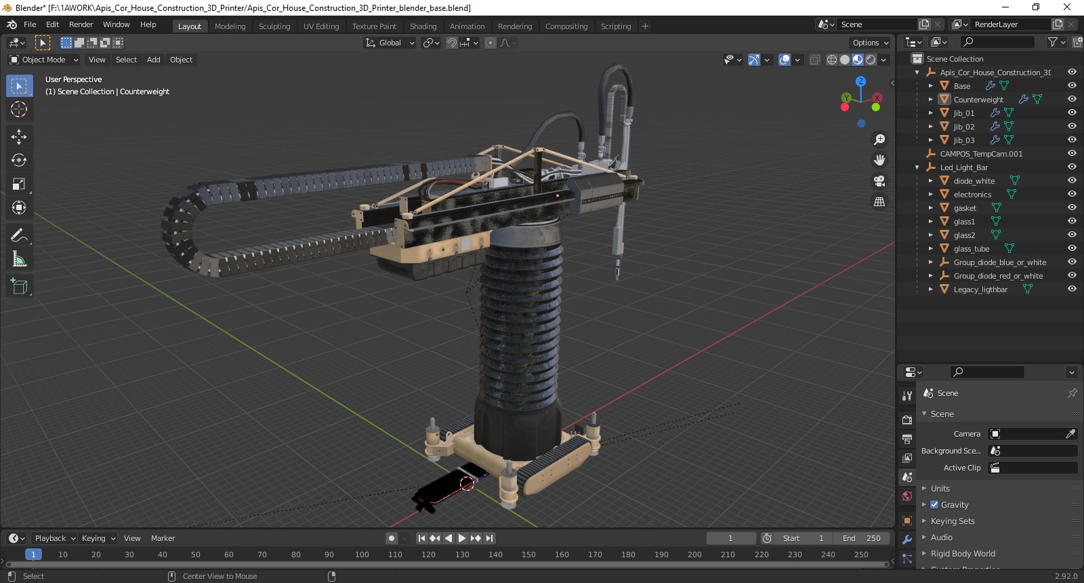Viewport: 1084px width, 583px height.
Task: Switch to wireframe viewport shading
Action: (x=832, y=60)
